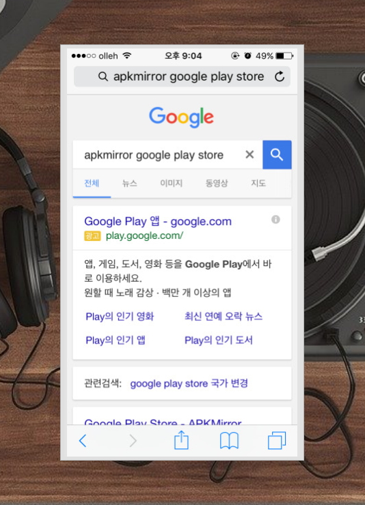Image resolution: width=365 pixels, height=505 pixels.
Task: Open the Safari share sheet icon
Action: pyautogui.click(x=181, y=440)
